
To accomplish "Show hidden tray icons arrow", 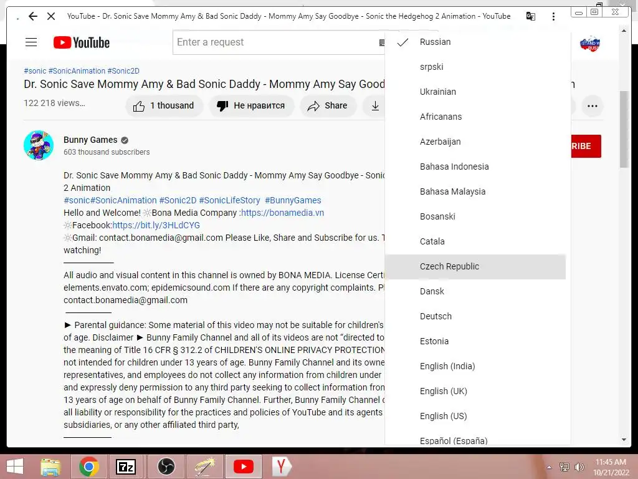I will pyautogui.click(x=549, y=467).
